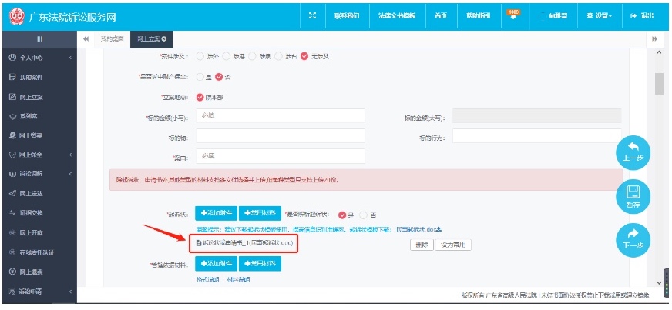The image size is (672, 310).
Task: Click the 案由 input field
Action: (x=281, y=156)
